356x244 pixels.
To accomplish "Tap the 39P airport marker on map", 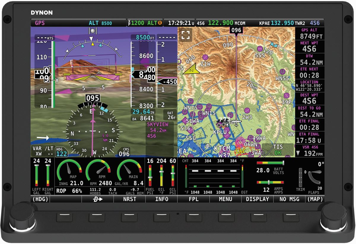I will pyautogui.click(x=286, y=95).
